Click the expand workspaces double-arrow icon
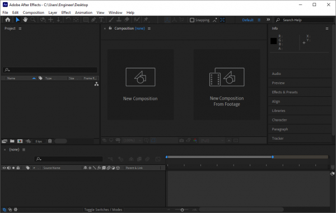This screenshot has width=336, height=213. tap(268, 20)
